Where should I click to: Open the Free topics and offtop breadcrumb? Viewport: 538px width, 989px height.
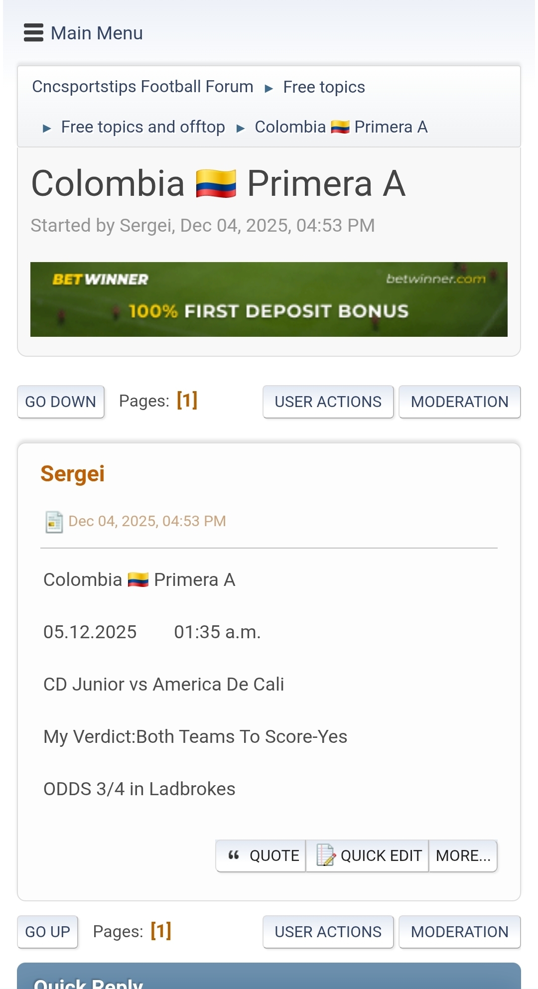[x=143, y=127]
